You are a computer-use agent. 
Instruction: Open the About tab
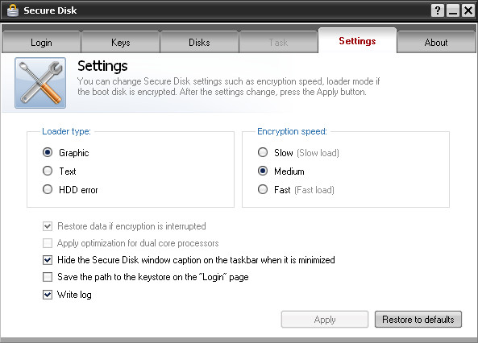click(x=436, y=43)
